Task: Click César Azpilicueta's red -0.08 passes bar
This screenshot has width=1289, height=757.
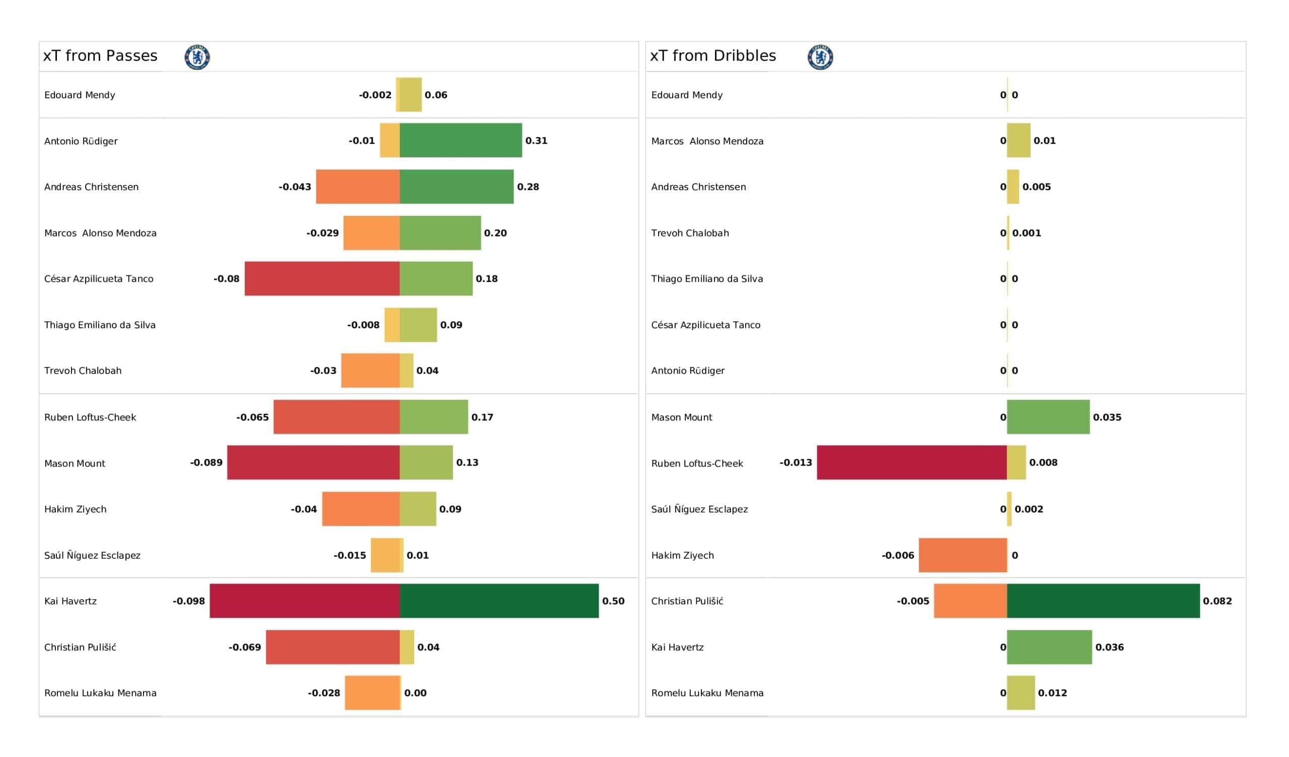Action: coord(322,279)
